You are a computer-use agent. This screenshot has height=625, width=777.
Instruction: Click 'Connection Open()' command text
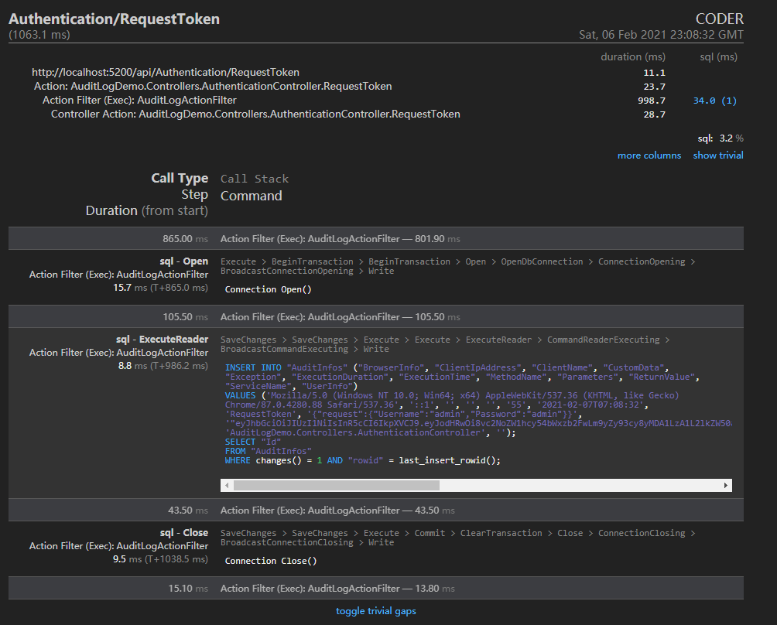[x=268, y=289]
